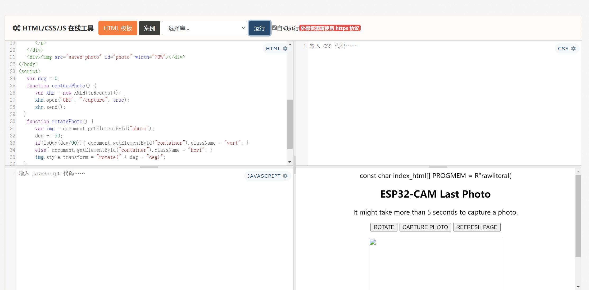589x290 pixels.
Task: Click the ROTATE button in preview
Action: click(x=384, y=227)
